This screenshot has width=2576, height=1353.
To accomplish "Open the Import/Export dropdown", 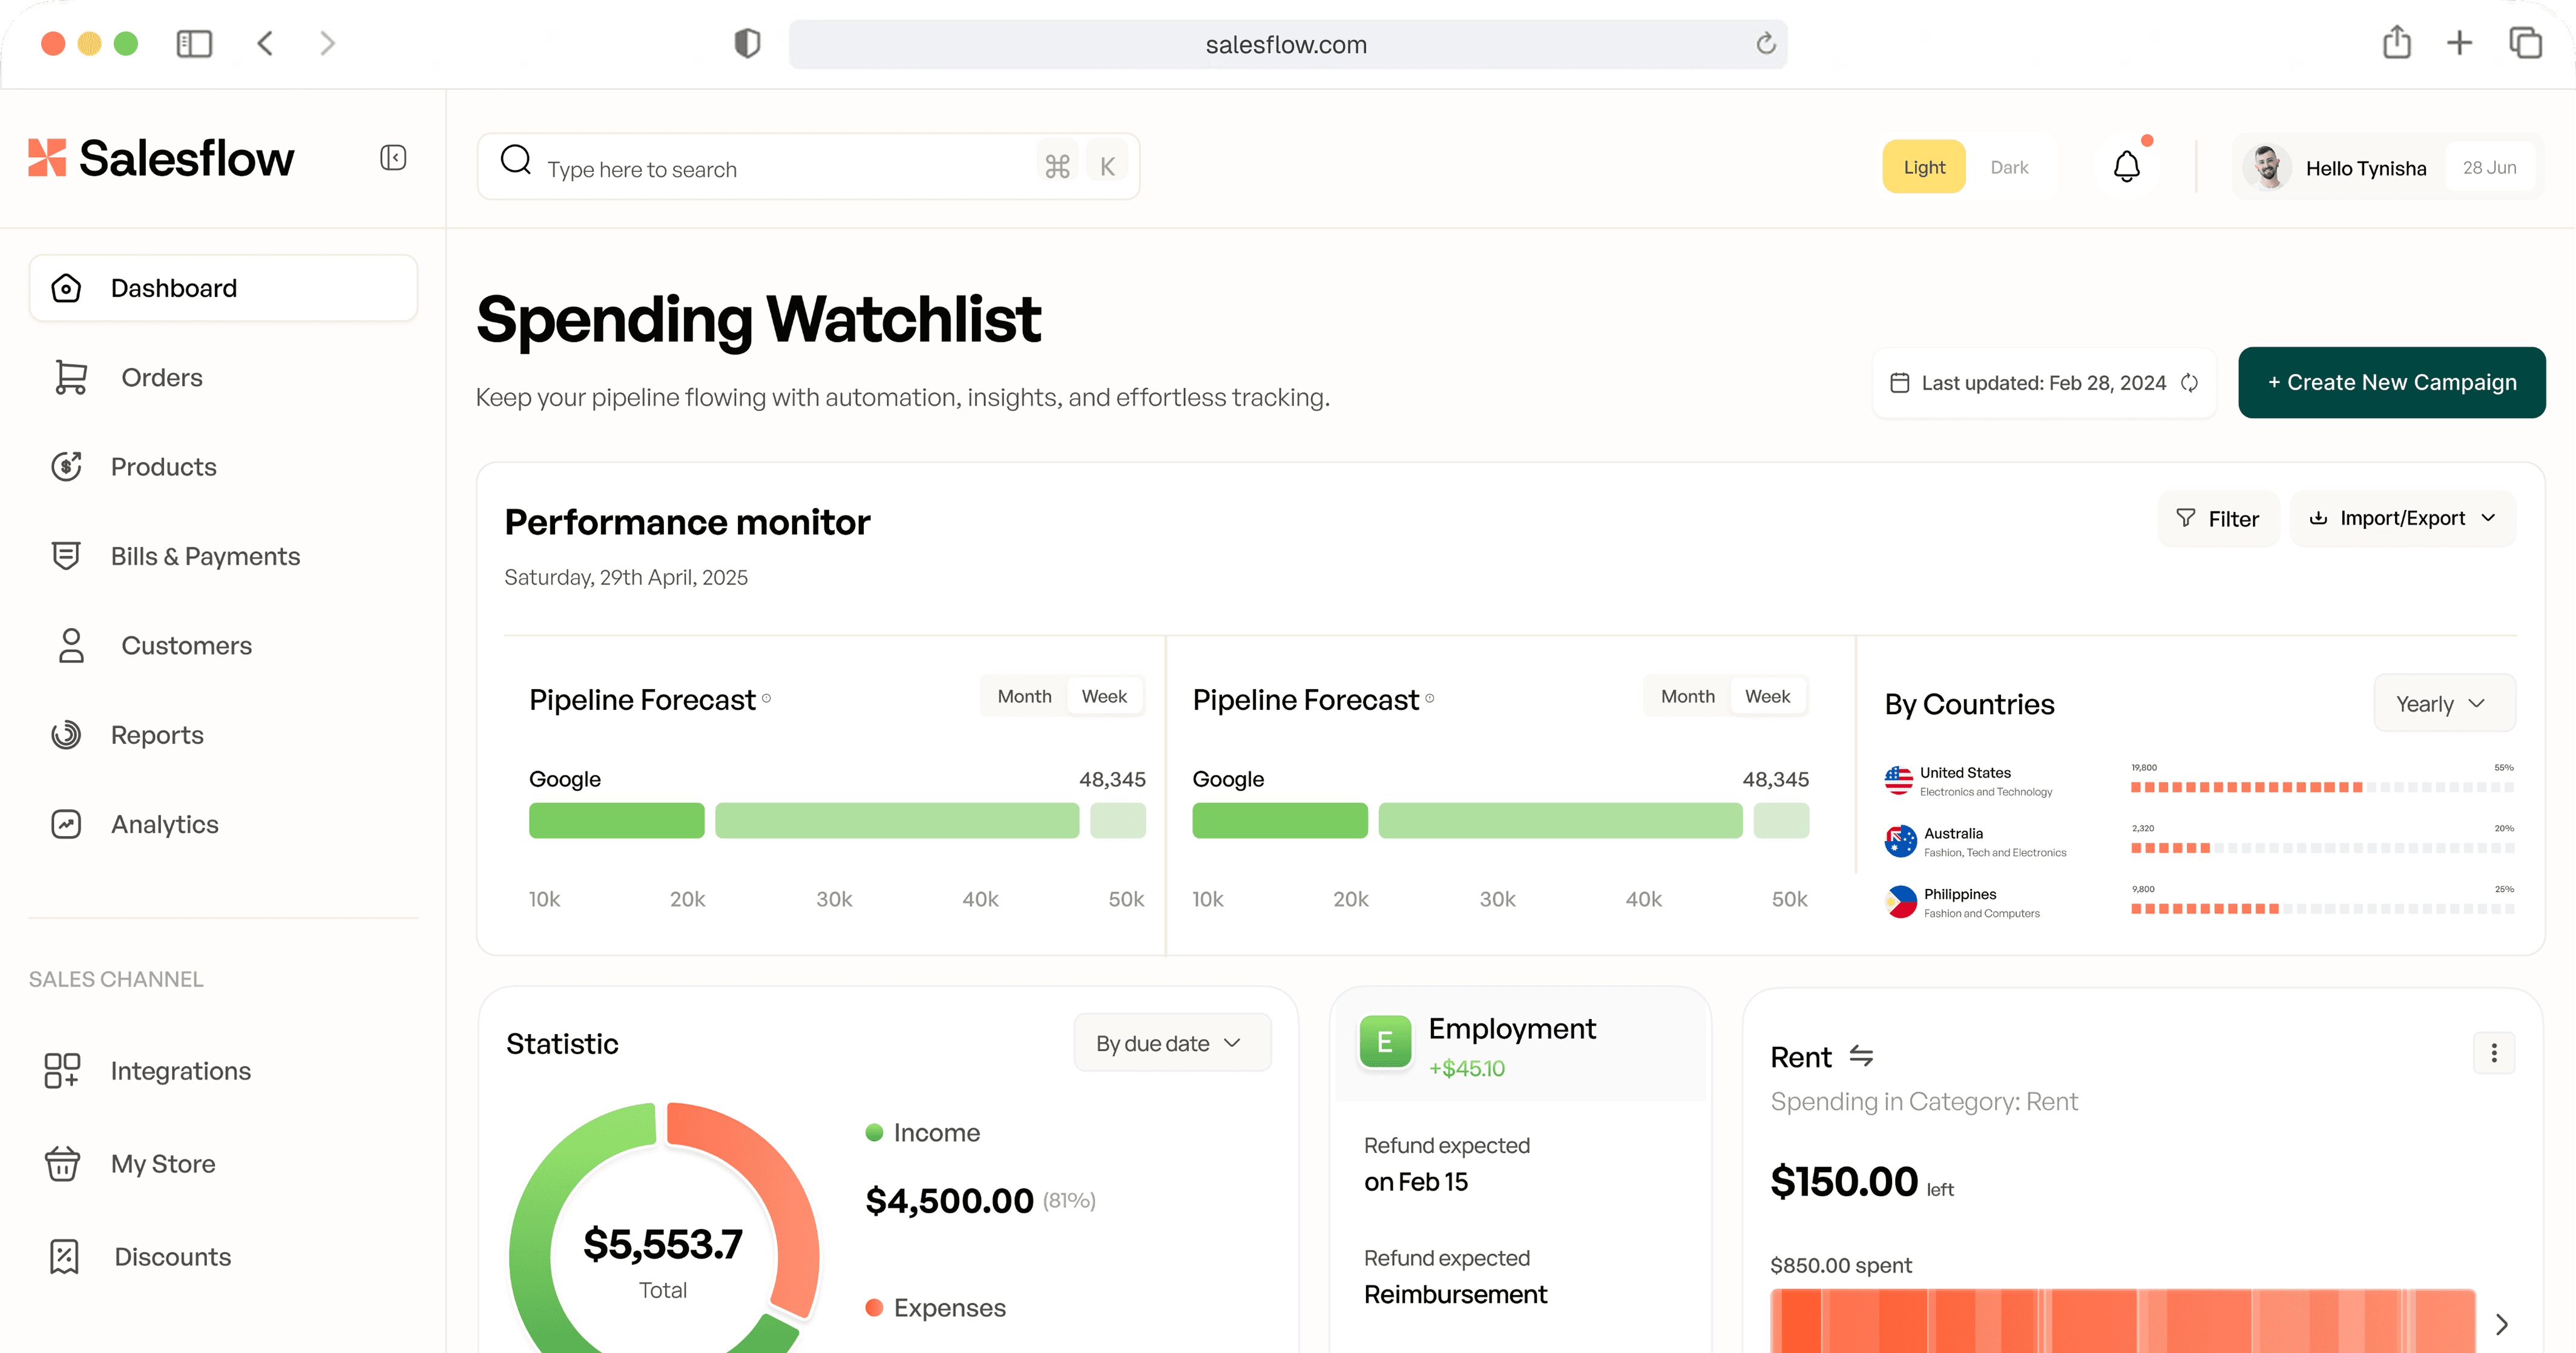I will [x=2402, y=518].
